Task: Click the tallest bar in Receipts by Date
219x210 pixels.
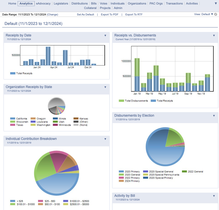Action: point(48,56)
